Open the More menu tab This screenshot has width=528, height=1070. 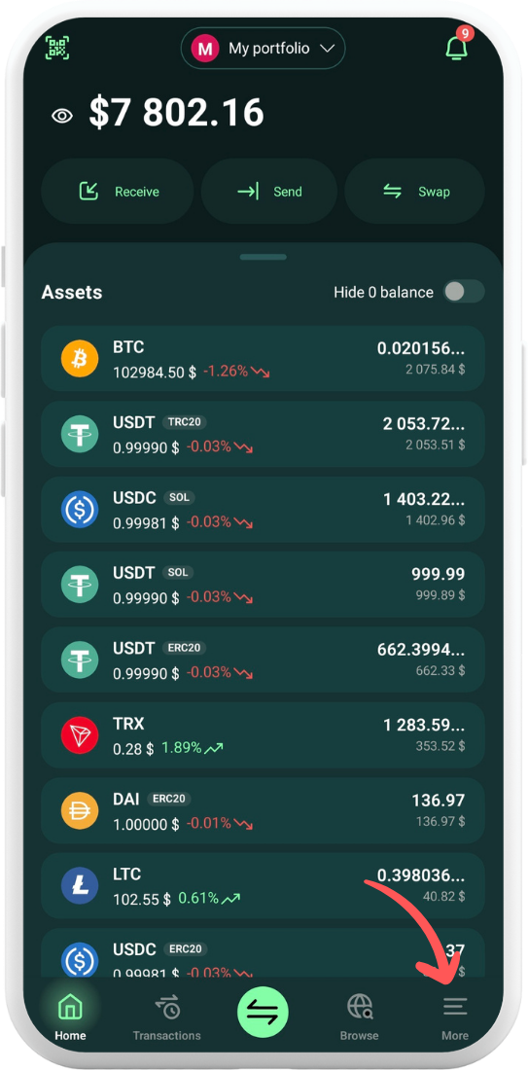pyautogui.click(x=455, y=1016)
